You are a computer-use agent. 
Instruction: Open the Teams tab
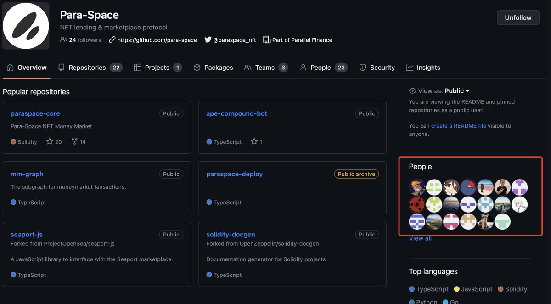pyautogui.click(x=266, y=67)
